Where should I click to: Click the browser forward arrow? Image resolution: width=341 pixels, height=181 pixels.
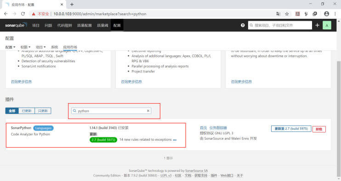[x=14, y=14]
